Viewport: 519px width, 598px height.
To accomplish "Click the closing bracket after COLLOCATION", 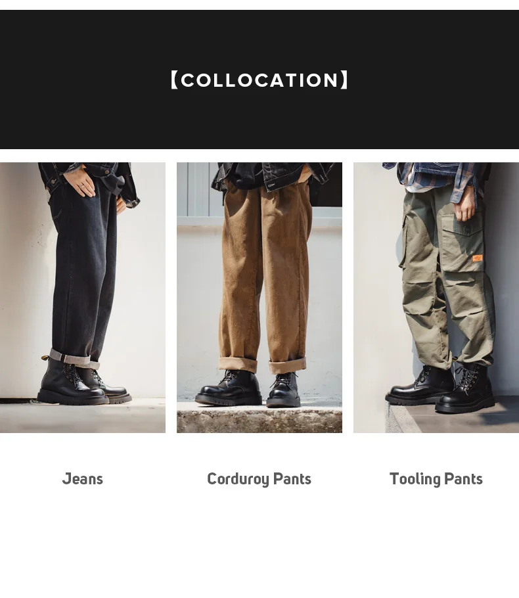I will (344, 80).
